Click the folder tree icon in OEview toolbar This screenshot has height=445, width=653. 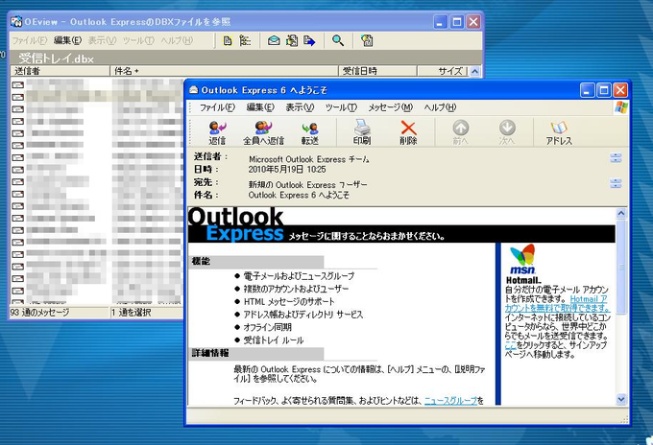tap(245, 40)
